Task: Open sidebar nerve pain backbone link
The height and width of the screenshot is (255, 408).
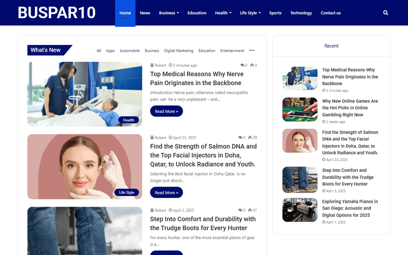Action: coord(350,76)
